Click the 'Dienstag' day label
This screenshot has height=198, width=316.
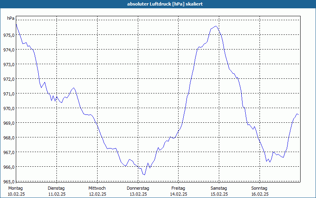click(x=56, y=188)
